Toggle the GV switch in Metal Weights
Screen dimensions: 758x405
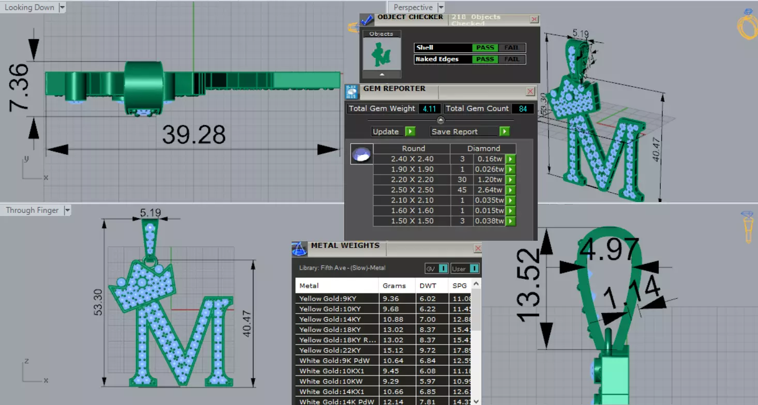pyautogui.click(x=443, y=269)
